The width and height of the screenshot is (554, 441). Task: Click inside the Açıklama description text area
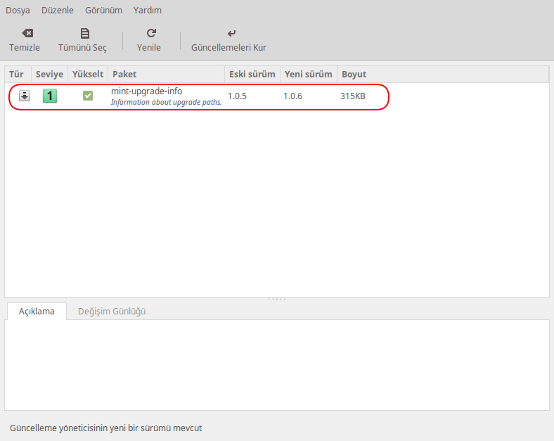point(277,365)
